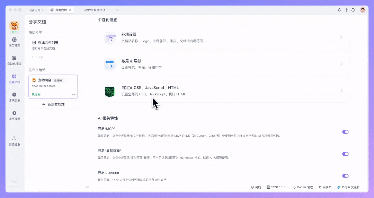374x198 pixels.
Task: Toggle the 开启"复制页面" switch
Action: 345,154
